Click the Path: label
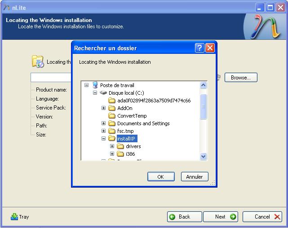 coord(41,126)
